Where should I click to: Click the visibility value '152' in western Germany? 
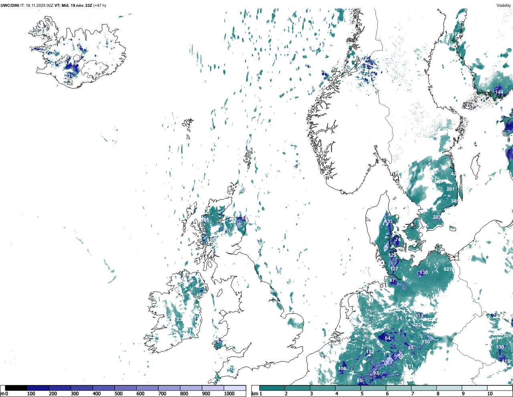(370, 352)
